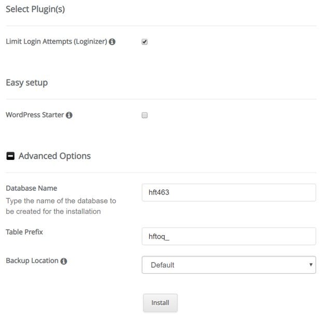This screenshot has height=318, width=325.
Task: Enable the WordPress Starter checkbox
Action: [x=145, y=115]
